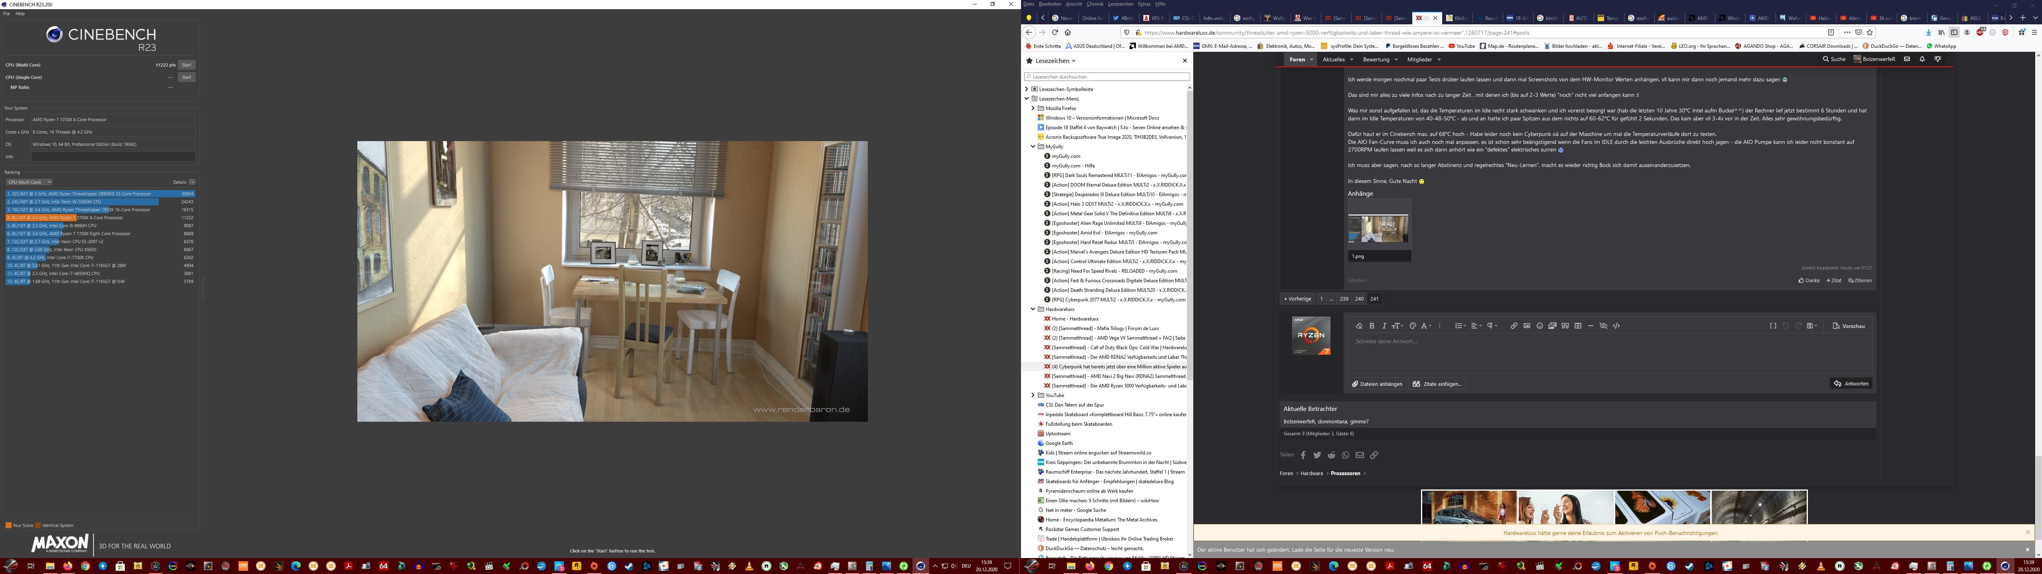Open the 1.png attachment thumbnail
Screen dimensions: 2042x574
(1379, 229)
